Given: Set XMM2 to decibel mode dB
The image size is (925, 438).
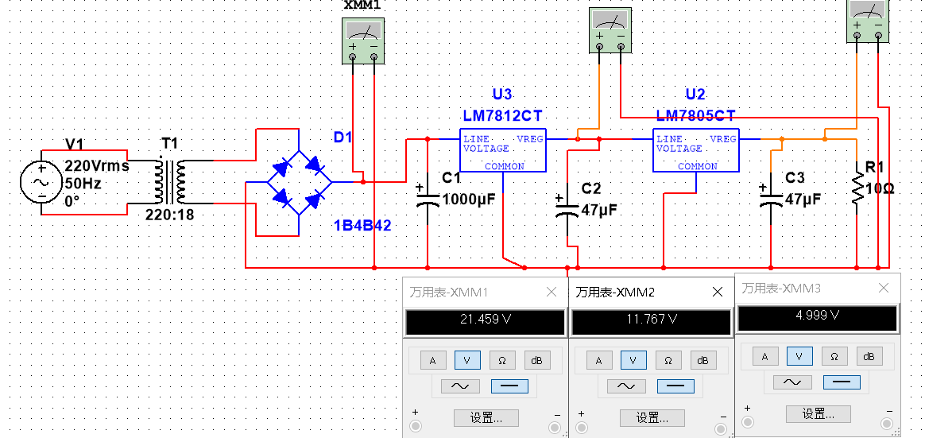Looking at the screenshot, I should [702, 360].
